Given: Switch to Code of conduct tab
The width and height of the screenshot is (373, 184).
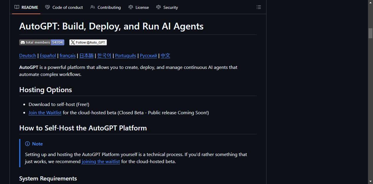Looking at the screenshot, I should 64,7.
